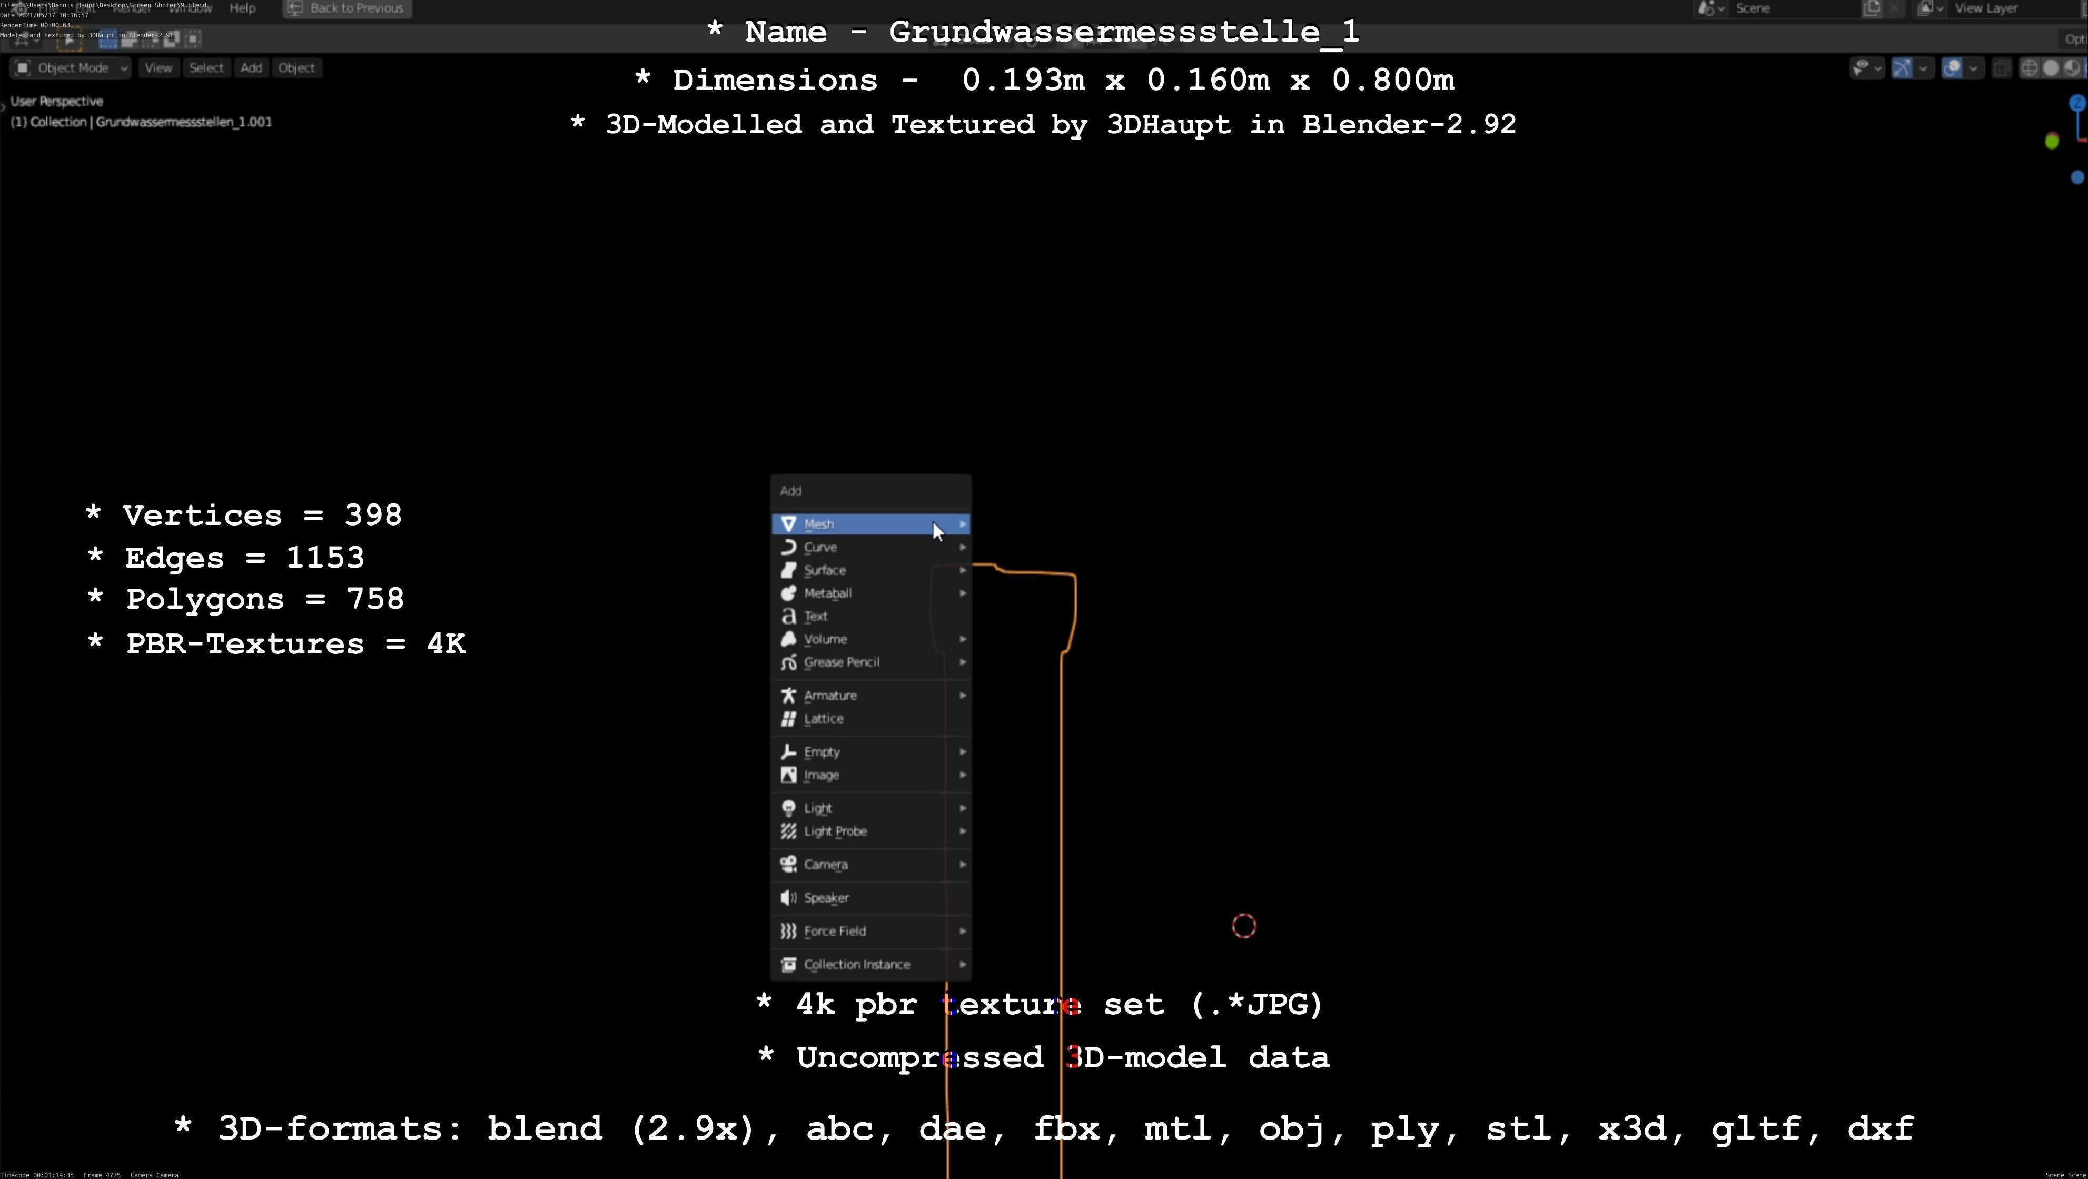Click the green Y axis gizmo dot

pyautogui.click(x=2052, y=142)
